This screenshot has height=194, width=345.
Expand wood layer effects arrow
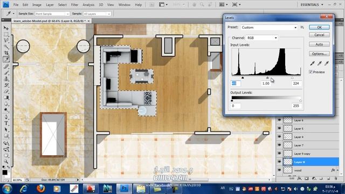[337, 170]
